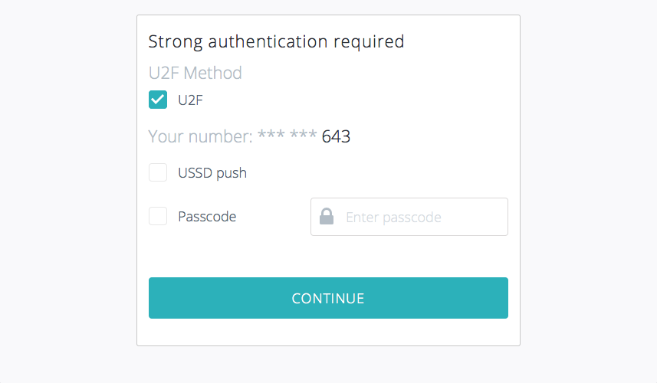This screenshot has width=657, height=383.
Task: Click the "U2F Method" section title
Action: coord(195,73)
